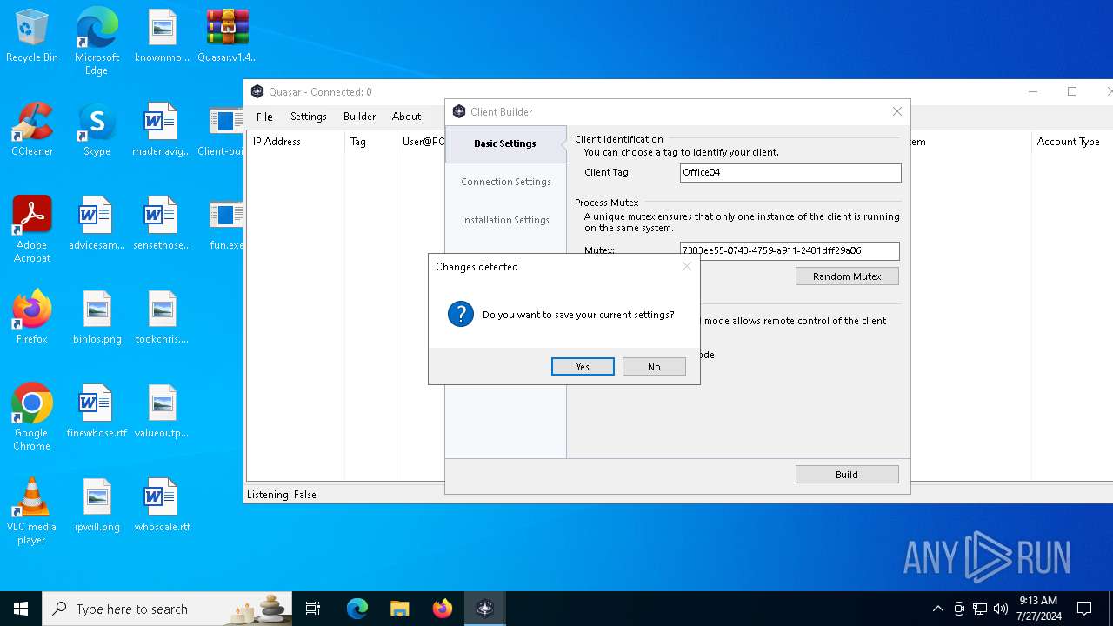Click the Tag column header
The image size is (1113, 626).
370,142
